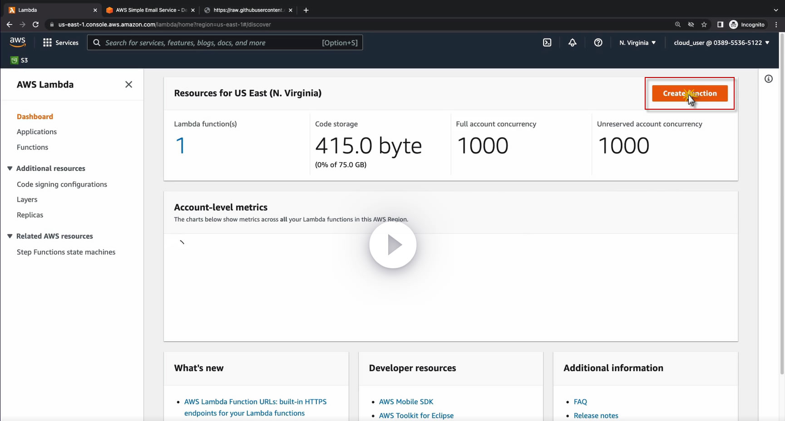Image resolution: width=785 pixels, height=421 pixels.
Task: Open the S3 shortcut in favorites bar
Action: click(x=20, y=60)
